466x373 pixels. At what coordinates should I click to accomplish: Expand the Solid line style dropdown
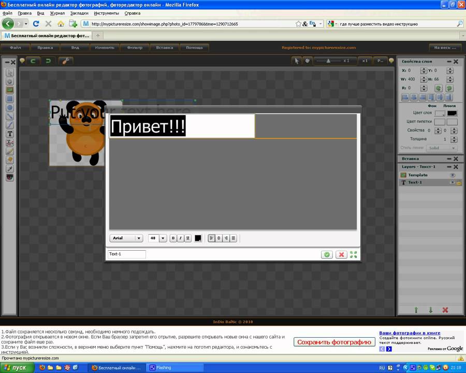(442, 148)
